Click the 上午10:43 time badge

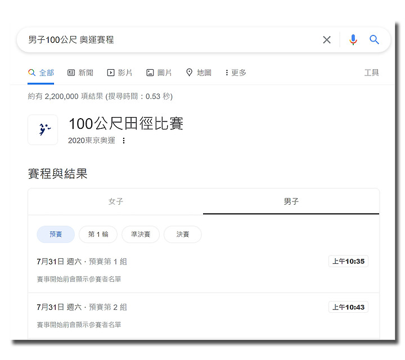point(348,307)
